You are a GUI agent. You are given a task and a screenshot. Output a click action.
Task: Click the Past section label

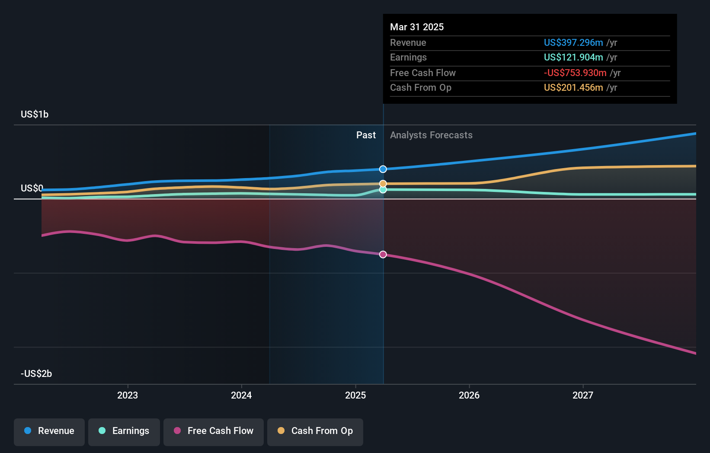(x=366, y=135)
